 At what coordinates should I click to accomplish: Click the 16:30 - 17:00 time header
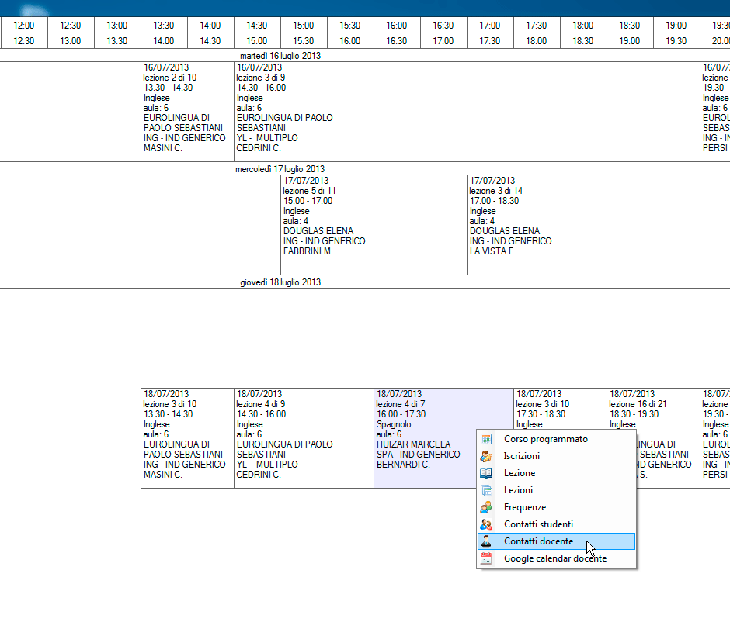[443, 33]
